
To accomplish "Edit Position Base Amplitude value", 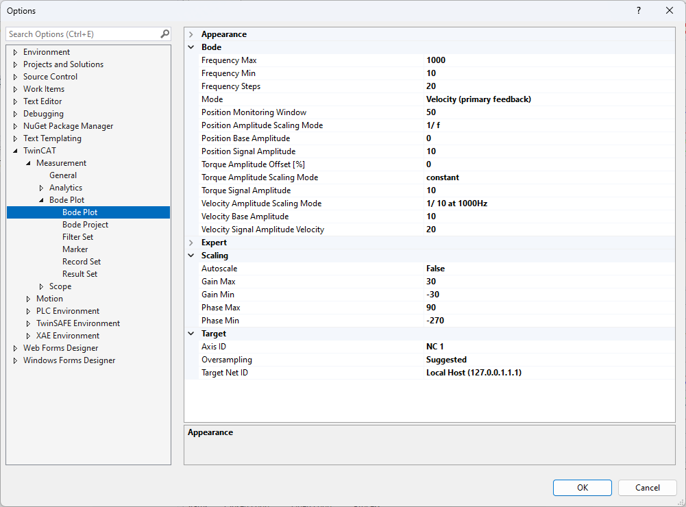I will click(x=549, y=138).
